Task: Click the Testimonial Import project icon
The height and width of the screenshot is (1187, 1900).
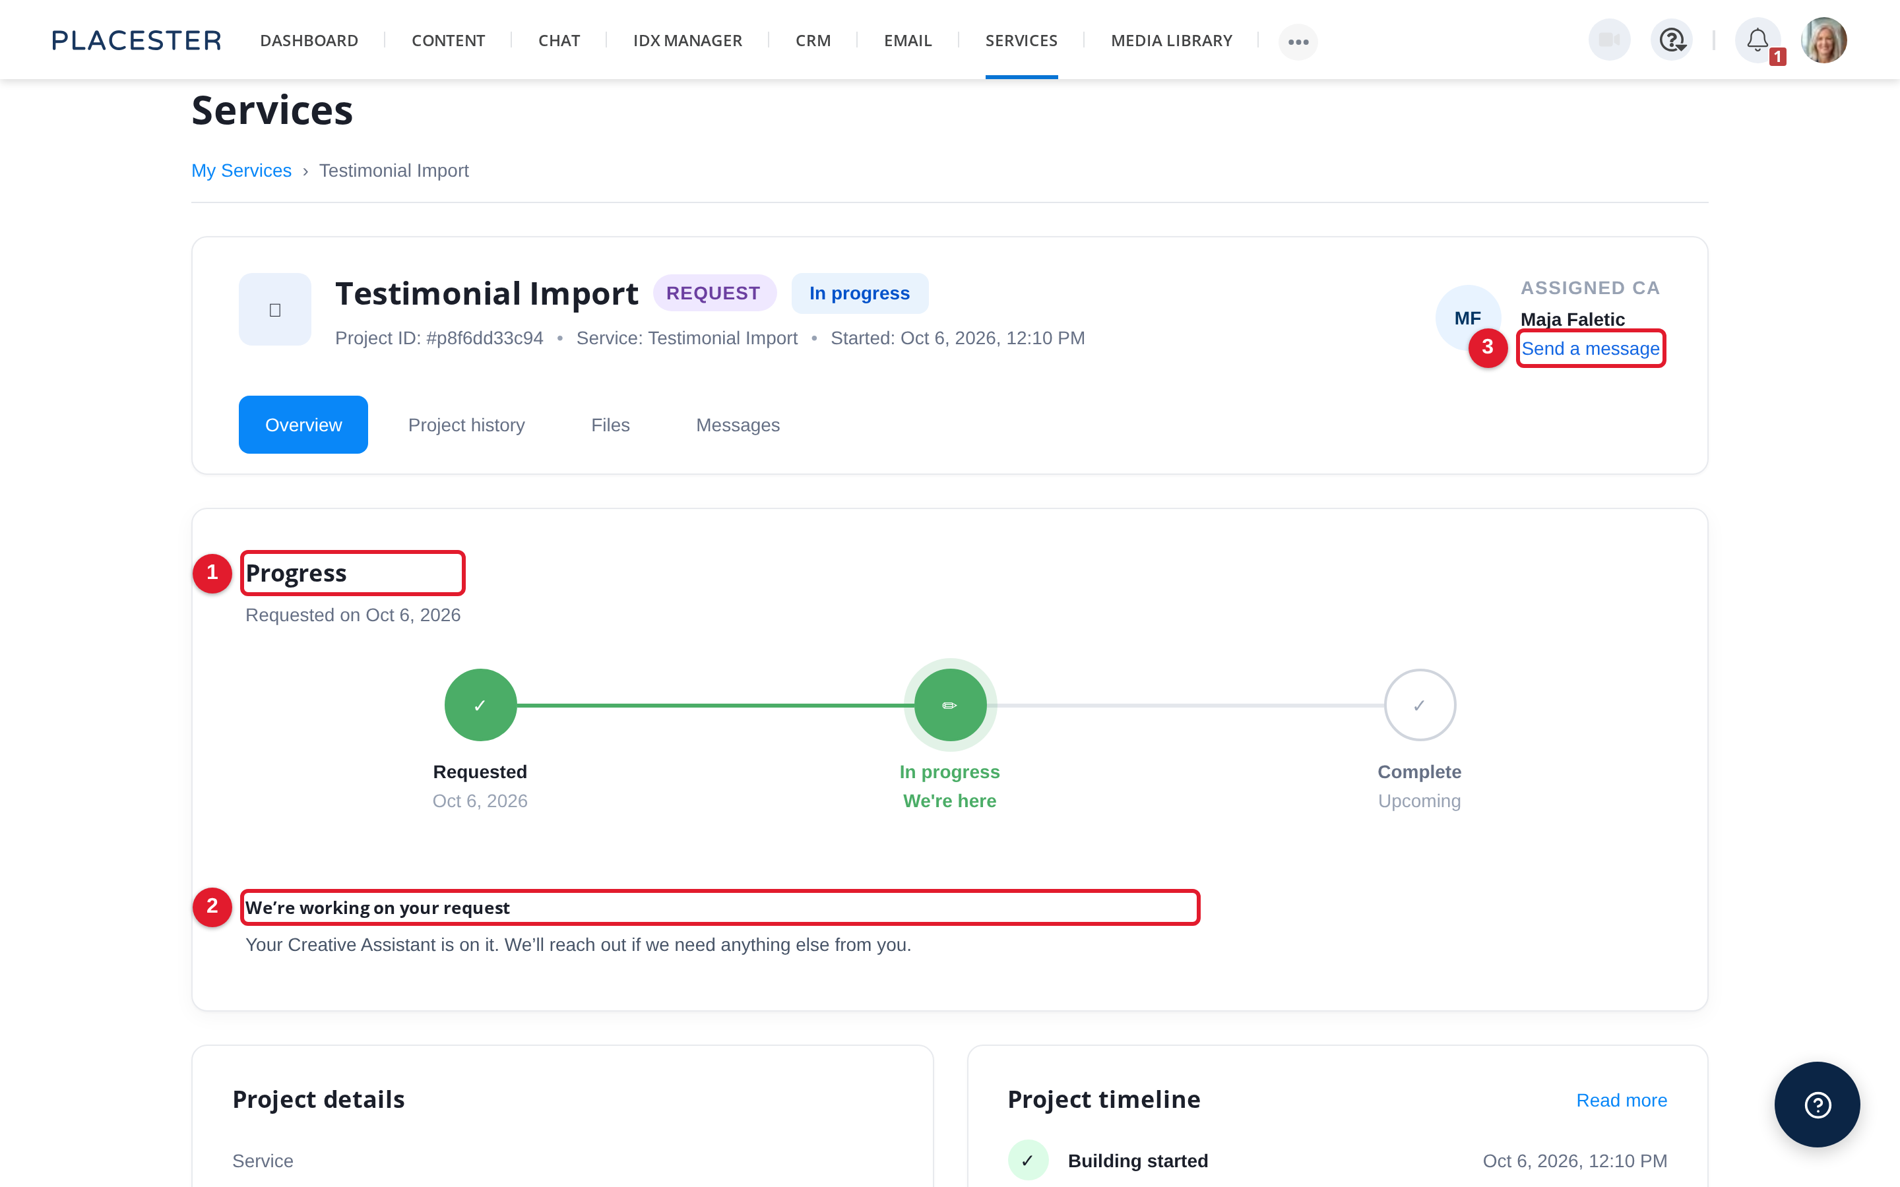Action: click(x=275, y=309)
